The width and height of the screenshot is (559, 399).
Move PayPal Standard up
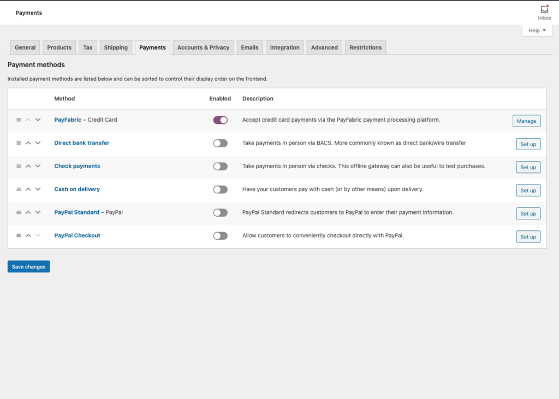(x=28, y=212)
